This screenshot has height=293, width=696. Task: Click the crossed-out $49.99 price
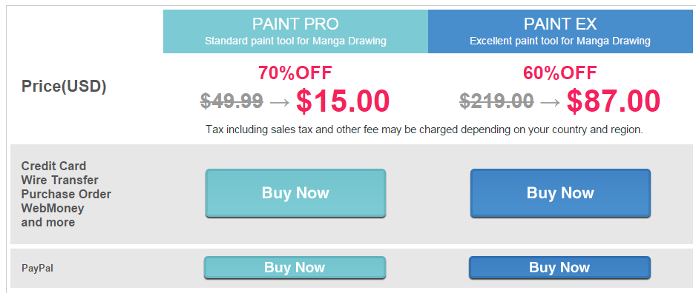coord(232,101)
